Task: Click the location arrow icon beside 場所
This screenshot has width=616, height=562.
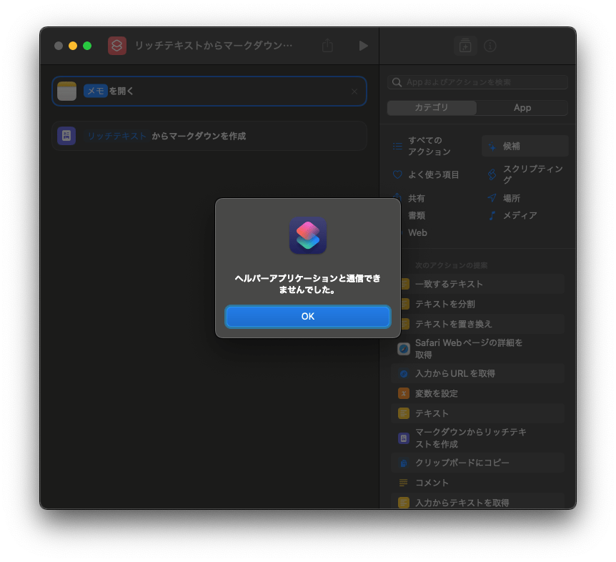Action: pyautogui.click(x=492, y=198)
